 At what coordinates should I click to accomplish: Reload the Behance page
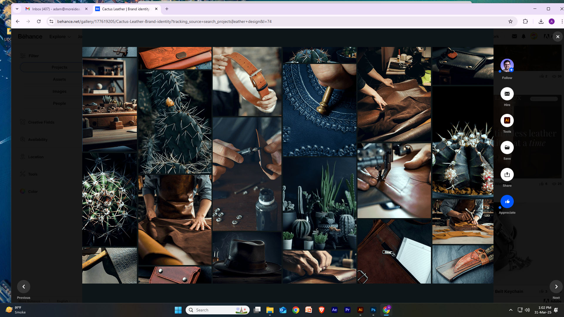(x=39, y=21)
